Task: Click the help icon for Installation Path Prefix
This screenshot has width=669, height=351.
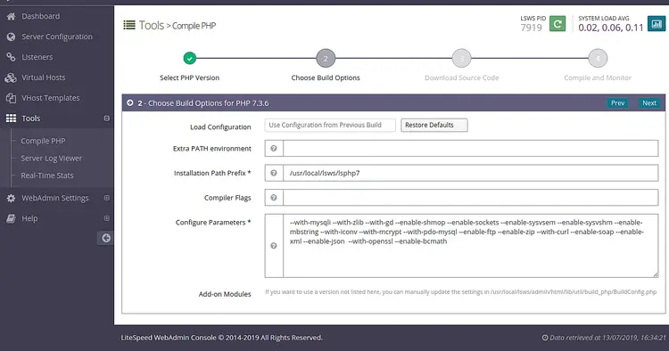Action: [274, 173]
